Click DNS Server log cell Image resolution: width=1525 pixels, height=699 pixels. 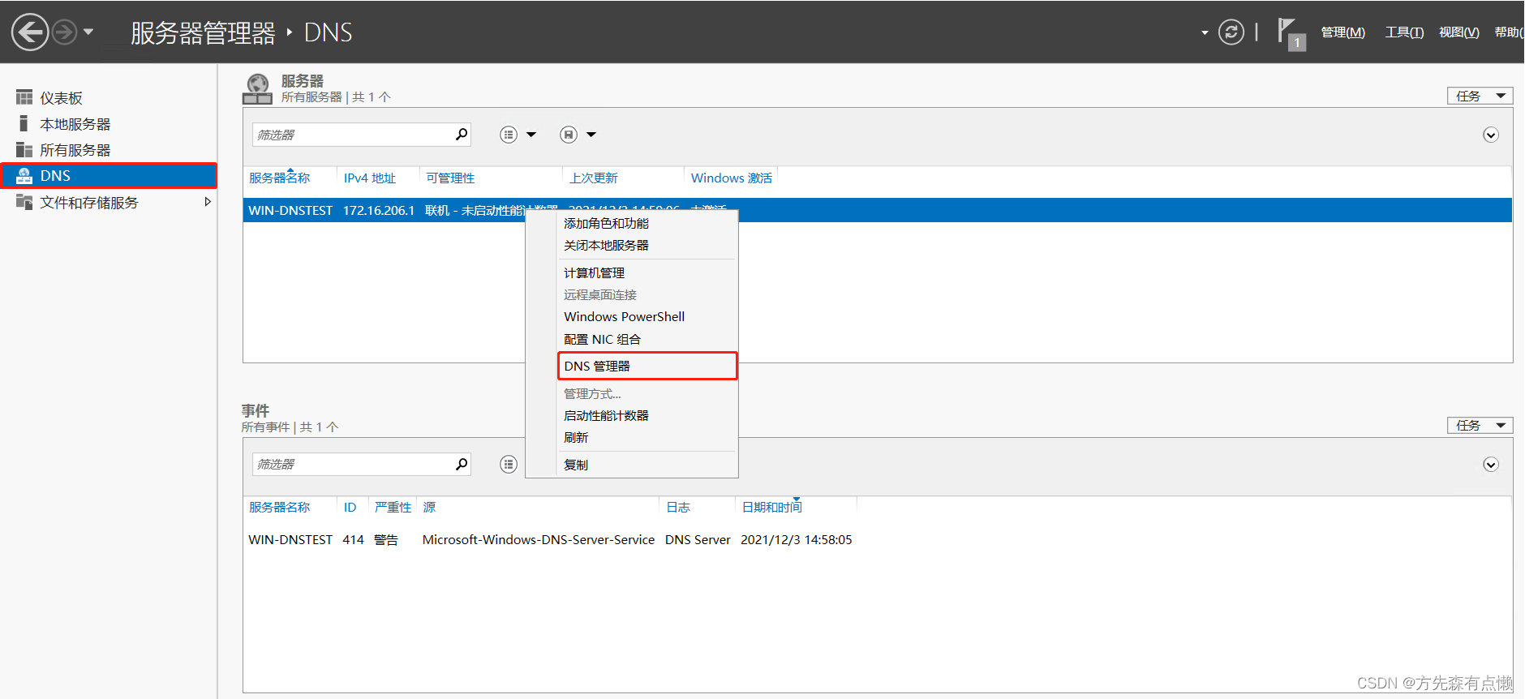click(698, 539)
